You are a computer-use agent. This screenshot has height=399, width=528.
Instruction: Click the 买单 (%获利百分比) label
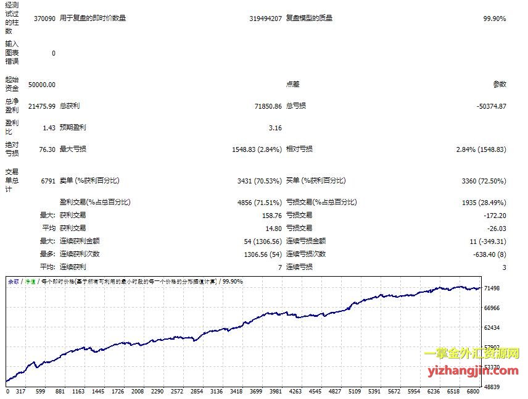tap(316, 181)
